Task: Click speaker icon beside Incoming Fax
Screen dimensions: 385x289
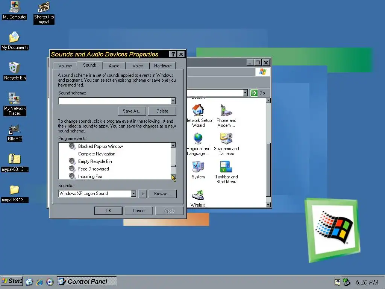Action: pos(72,176)
